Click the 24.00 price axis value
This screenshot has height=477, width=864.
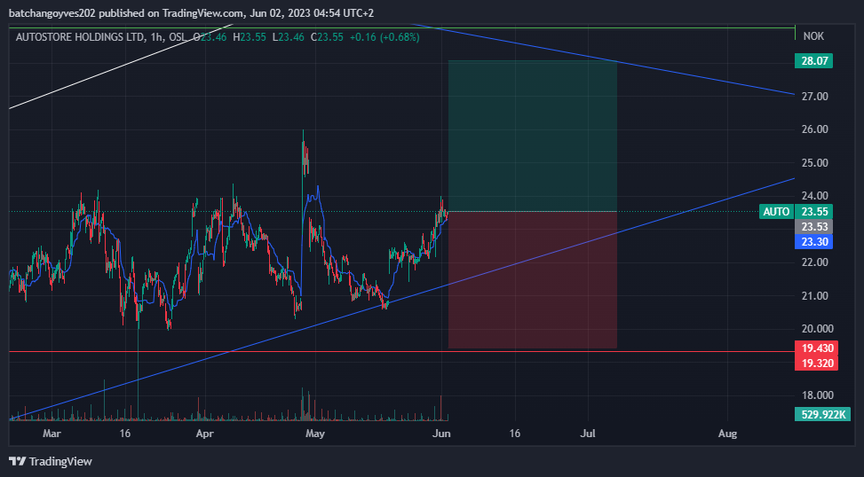coord(814,196)
